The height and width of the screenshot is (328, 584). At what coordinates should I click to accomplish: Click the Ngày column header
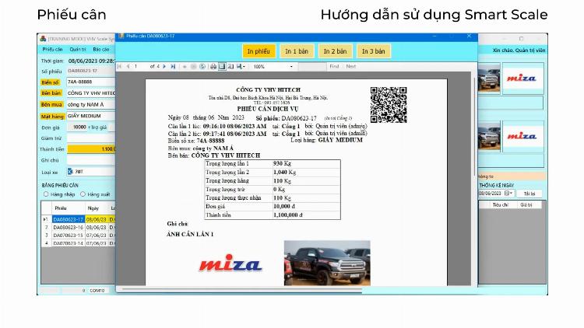pyautogui.click(x=97, y=208)
